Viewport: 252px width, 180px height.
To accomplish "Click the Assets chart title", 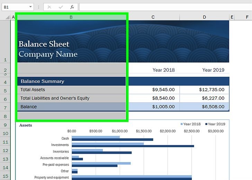I will 26,125.
